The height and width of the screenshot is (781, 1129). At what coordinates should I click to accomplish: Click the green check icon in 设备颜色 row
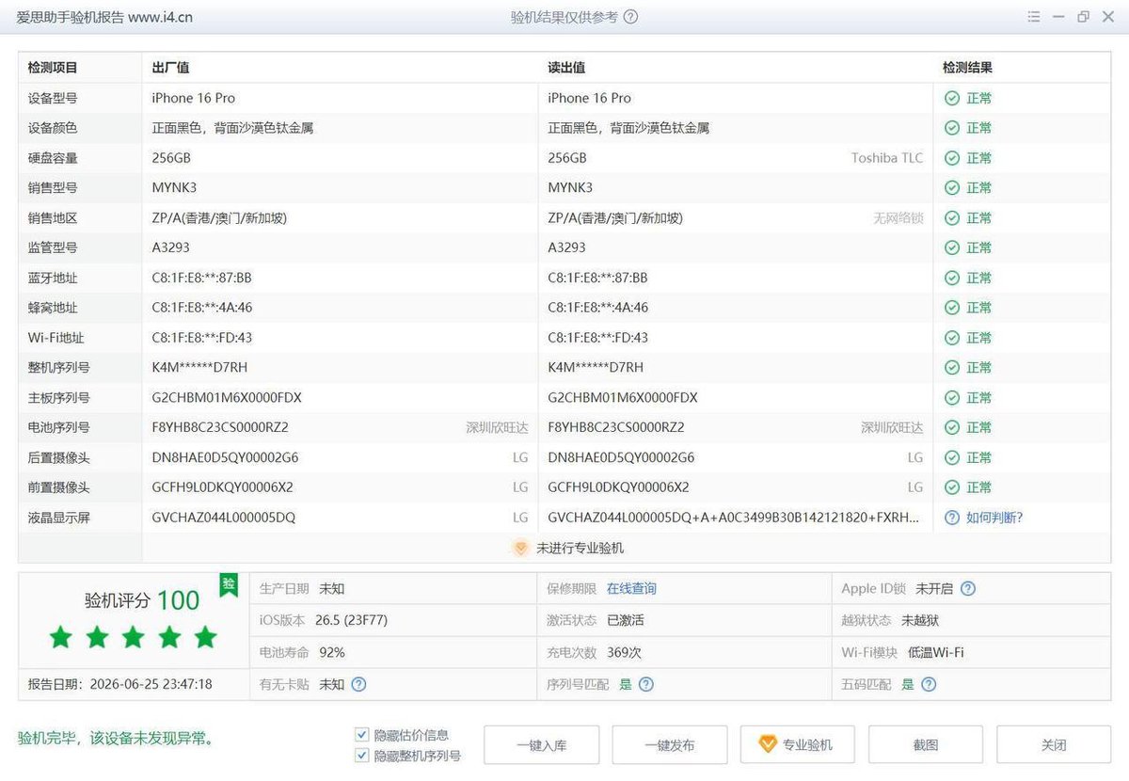pyautogui.click(x=952, y=128)
